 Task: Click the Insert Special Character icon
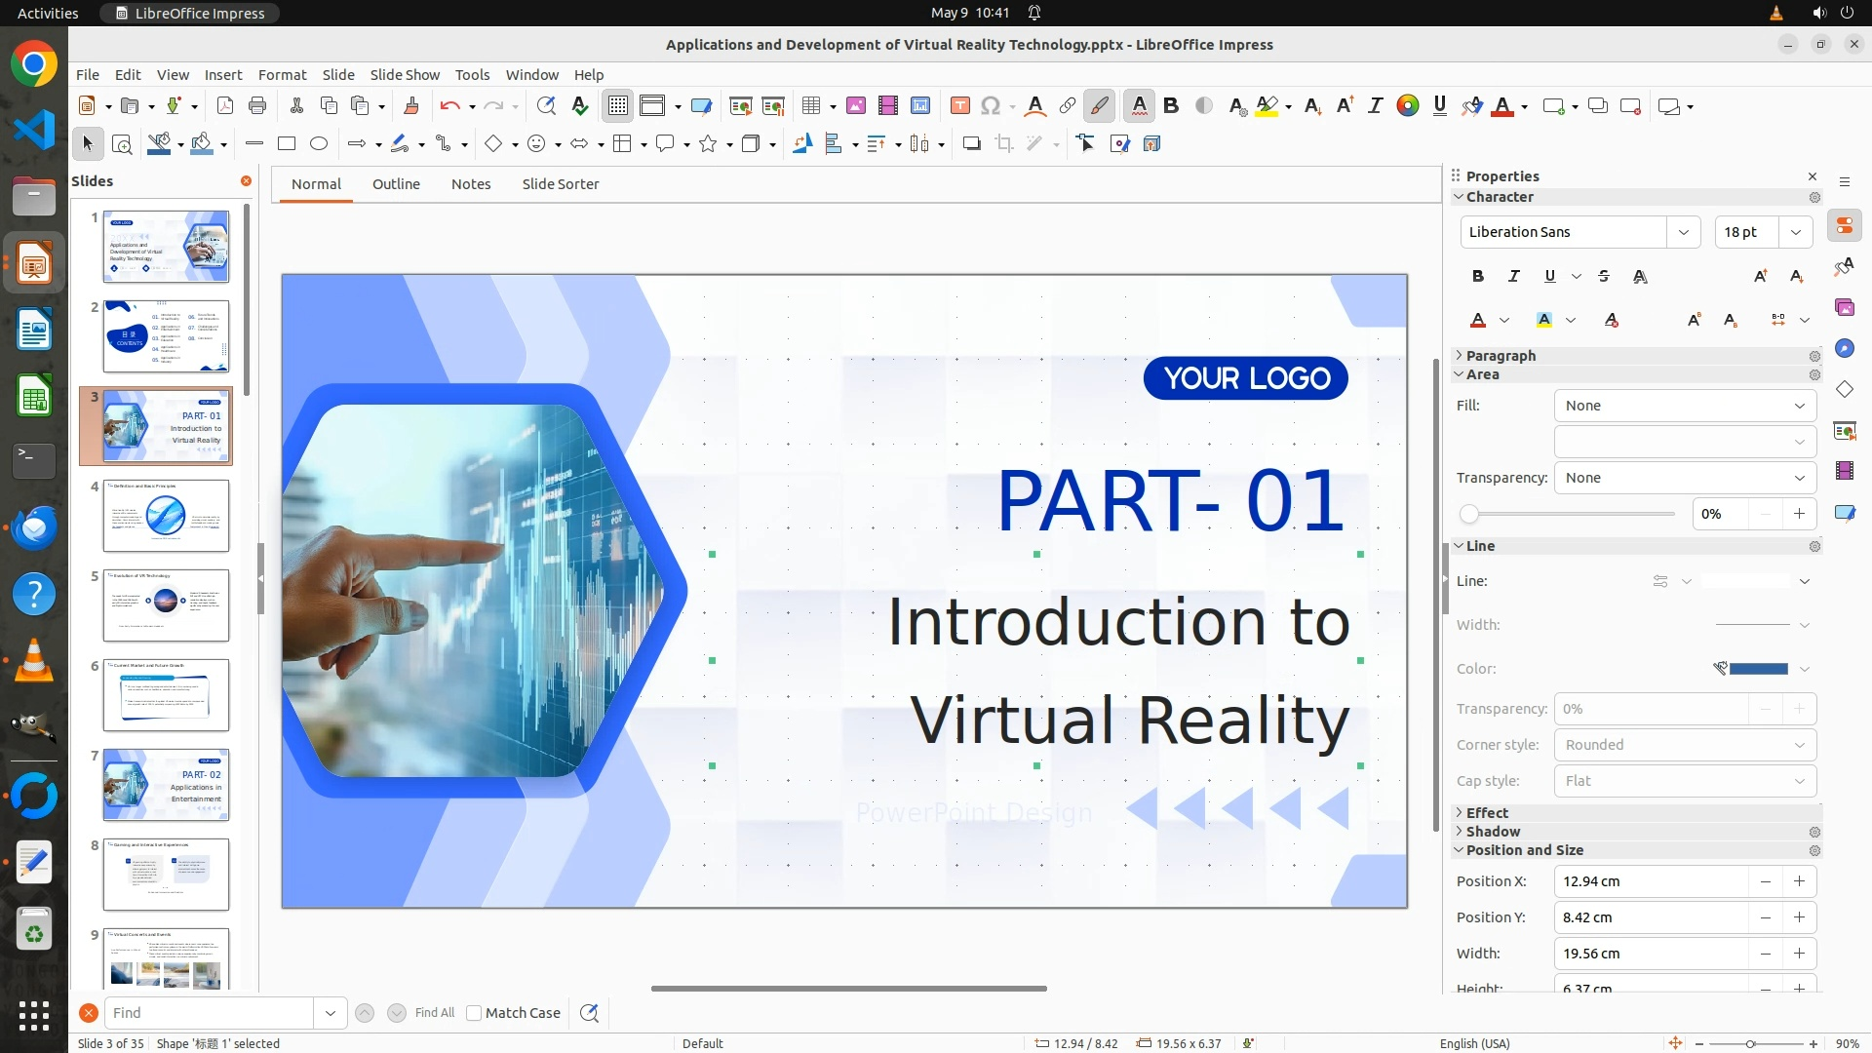click(x=991, y=106)
